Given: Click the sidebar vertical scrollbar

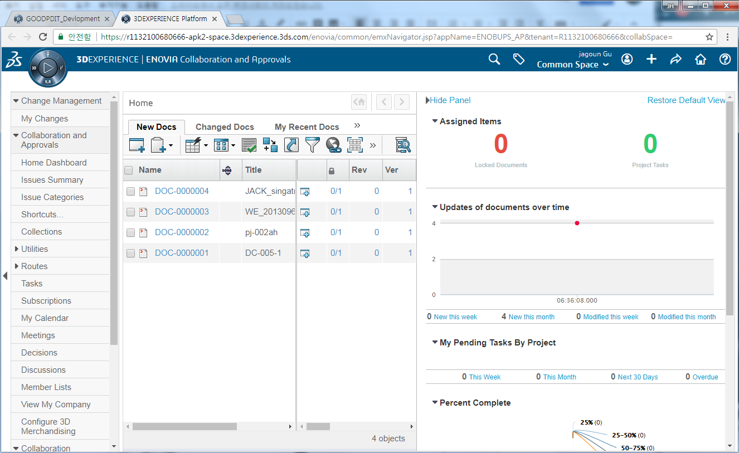Looking at the screenshot, I should (114, 223).
